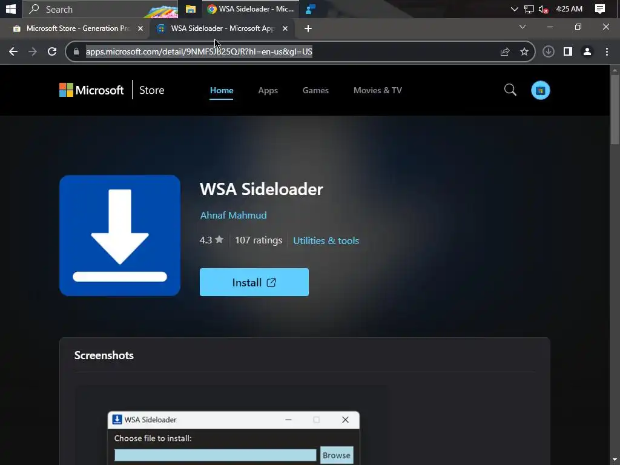Go back to the previous page

13,51
